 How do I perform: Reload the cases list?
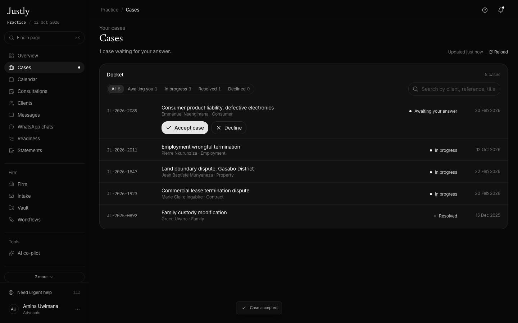[498, 52]
